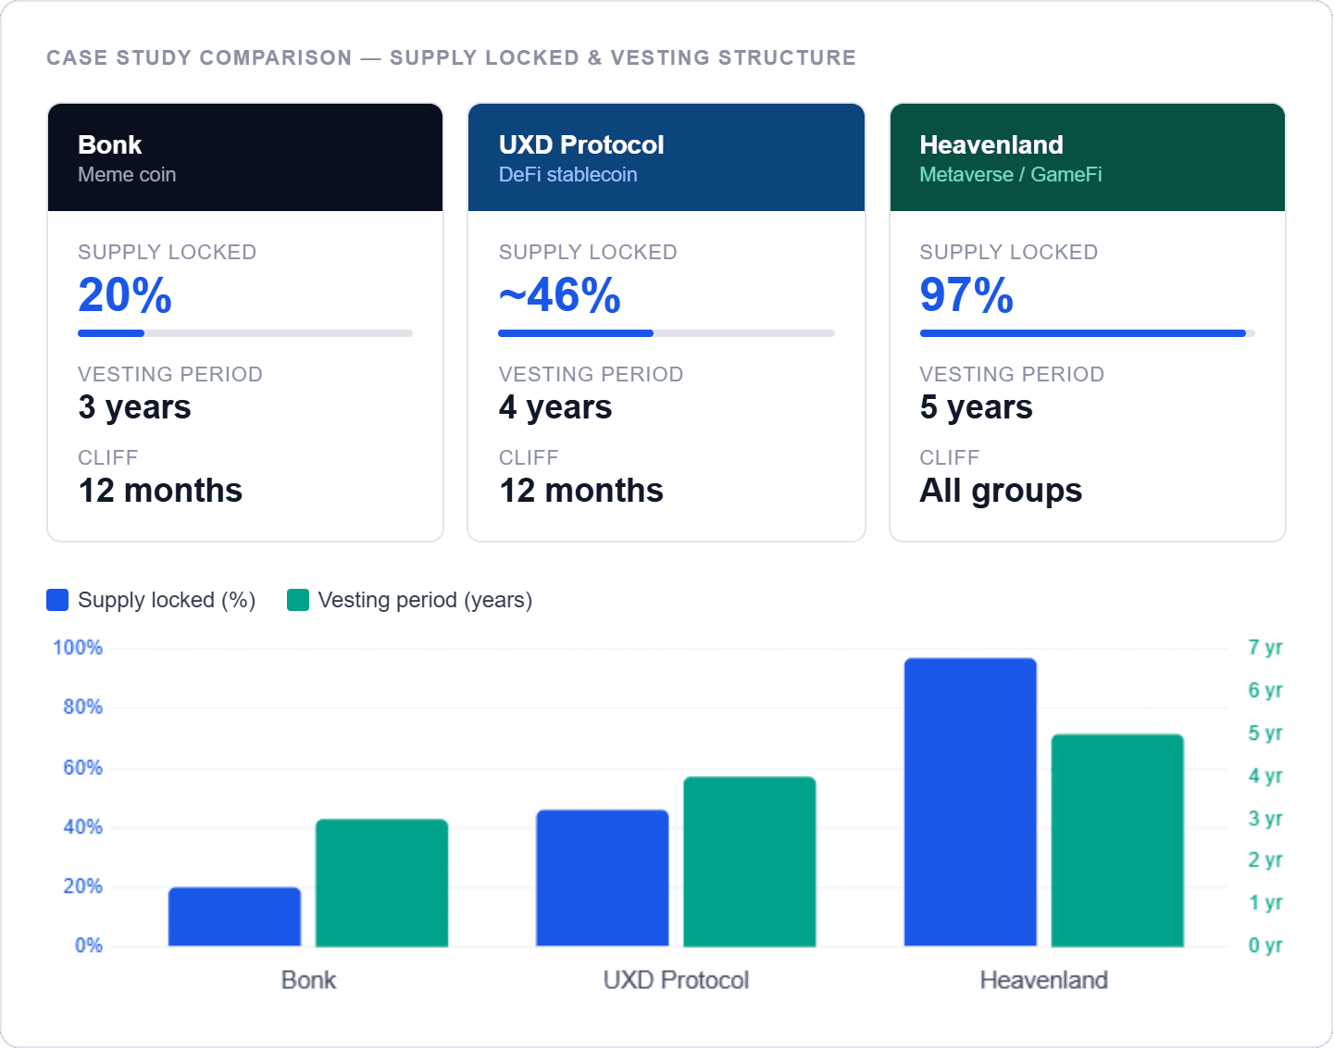1333x1048 pixels.
Task: Click UXD Protocol's 'CLIFF' label
Action: (x=529, y=457)
